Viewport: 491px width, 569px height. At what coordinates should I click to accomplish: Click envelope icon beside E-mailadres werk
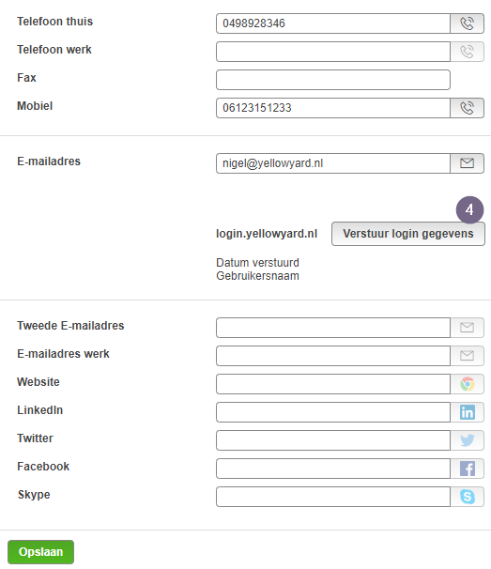coord(467,356)
